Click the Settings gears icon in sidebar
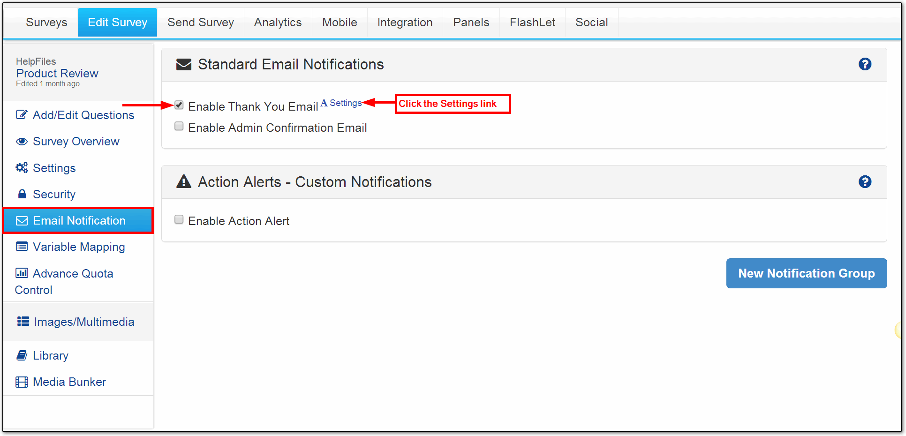Screen dimensions: 906x436 [22, 168]
